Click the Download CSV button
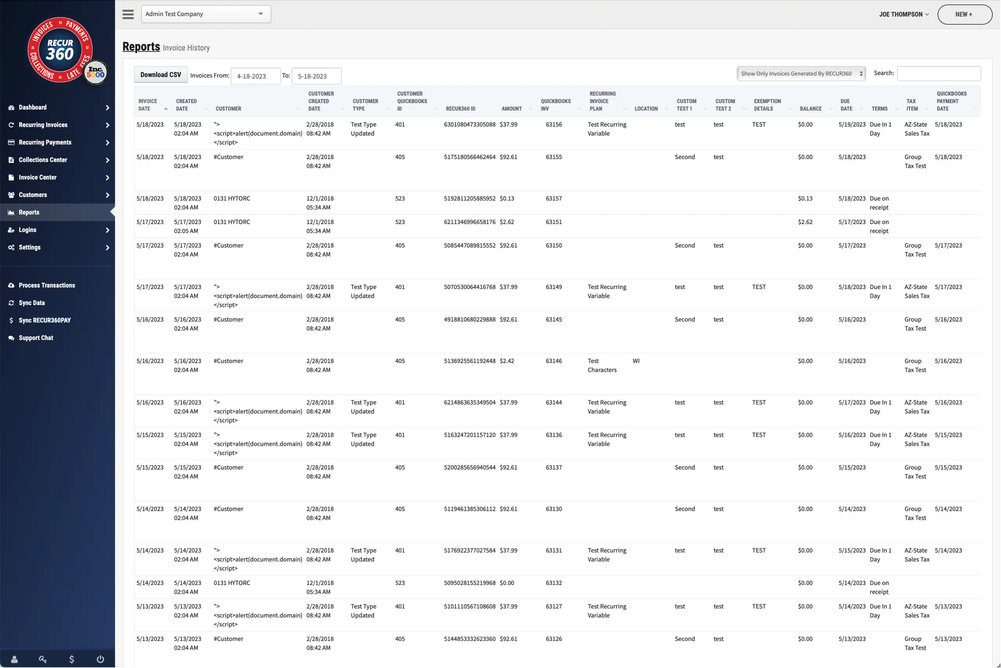This screenshot has height=668, width=1001. coord(161,75)
